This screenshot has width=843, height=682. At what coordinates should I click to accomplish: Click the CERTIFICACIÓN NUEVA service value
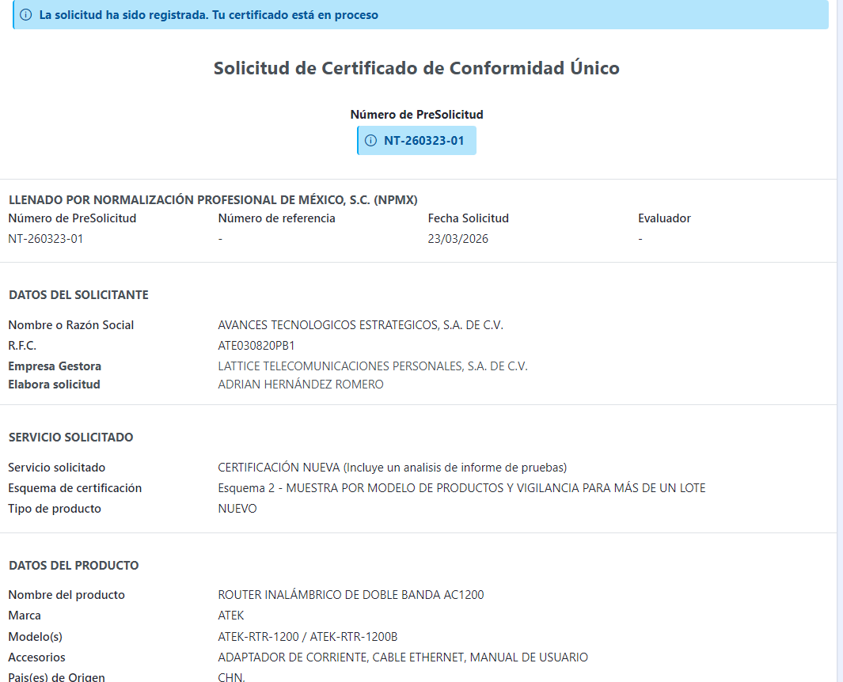click(392, 468)
